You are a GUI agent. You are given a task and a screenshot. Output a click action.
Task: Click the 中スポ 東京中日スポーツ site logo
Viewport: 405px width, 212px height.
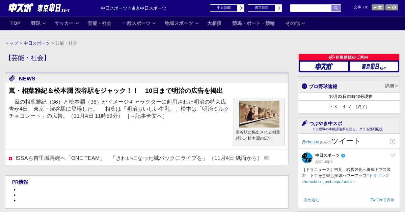point(39,8)
